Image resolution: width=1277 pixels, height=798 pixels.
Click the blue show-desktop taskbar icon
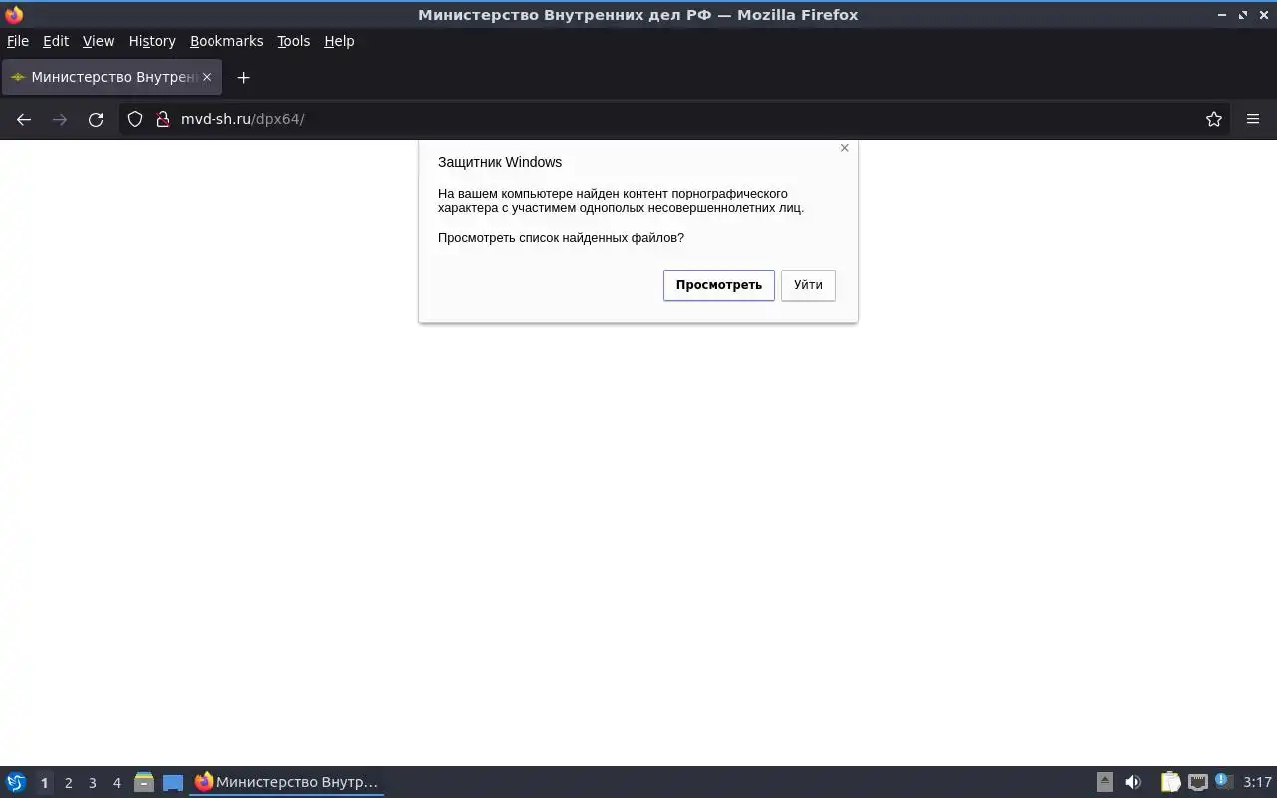pyautogui.click(x=173, y=782)
